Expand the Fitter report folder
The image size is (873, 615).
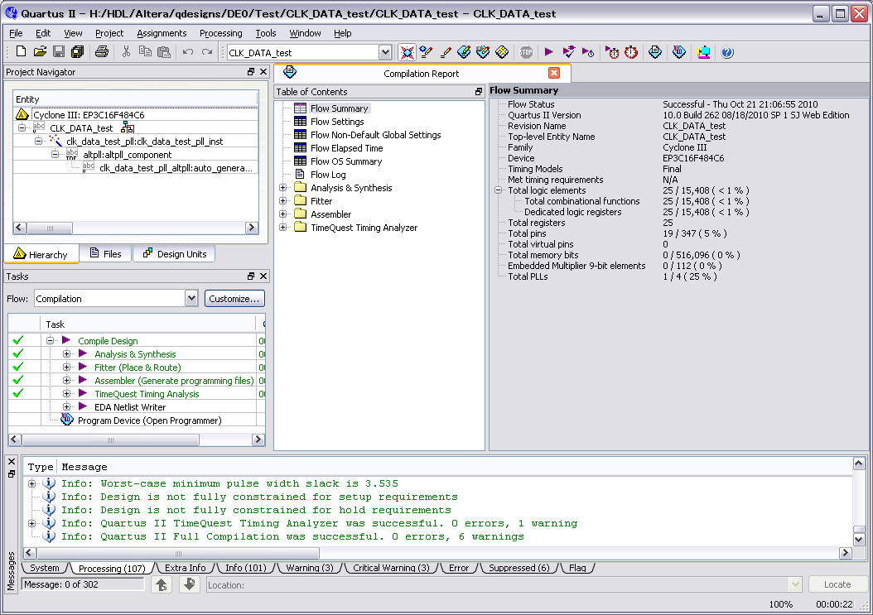tap(282, 201)
